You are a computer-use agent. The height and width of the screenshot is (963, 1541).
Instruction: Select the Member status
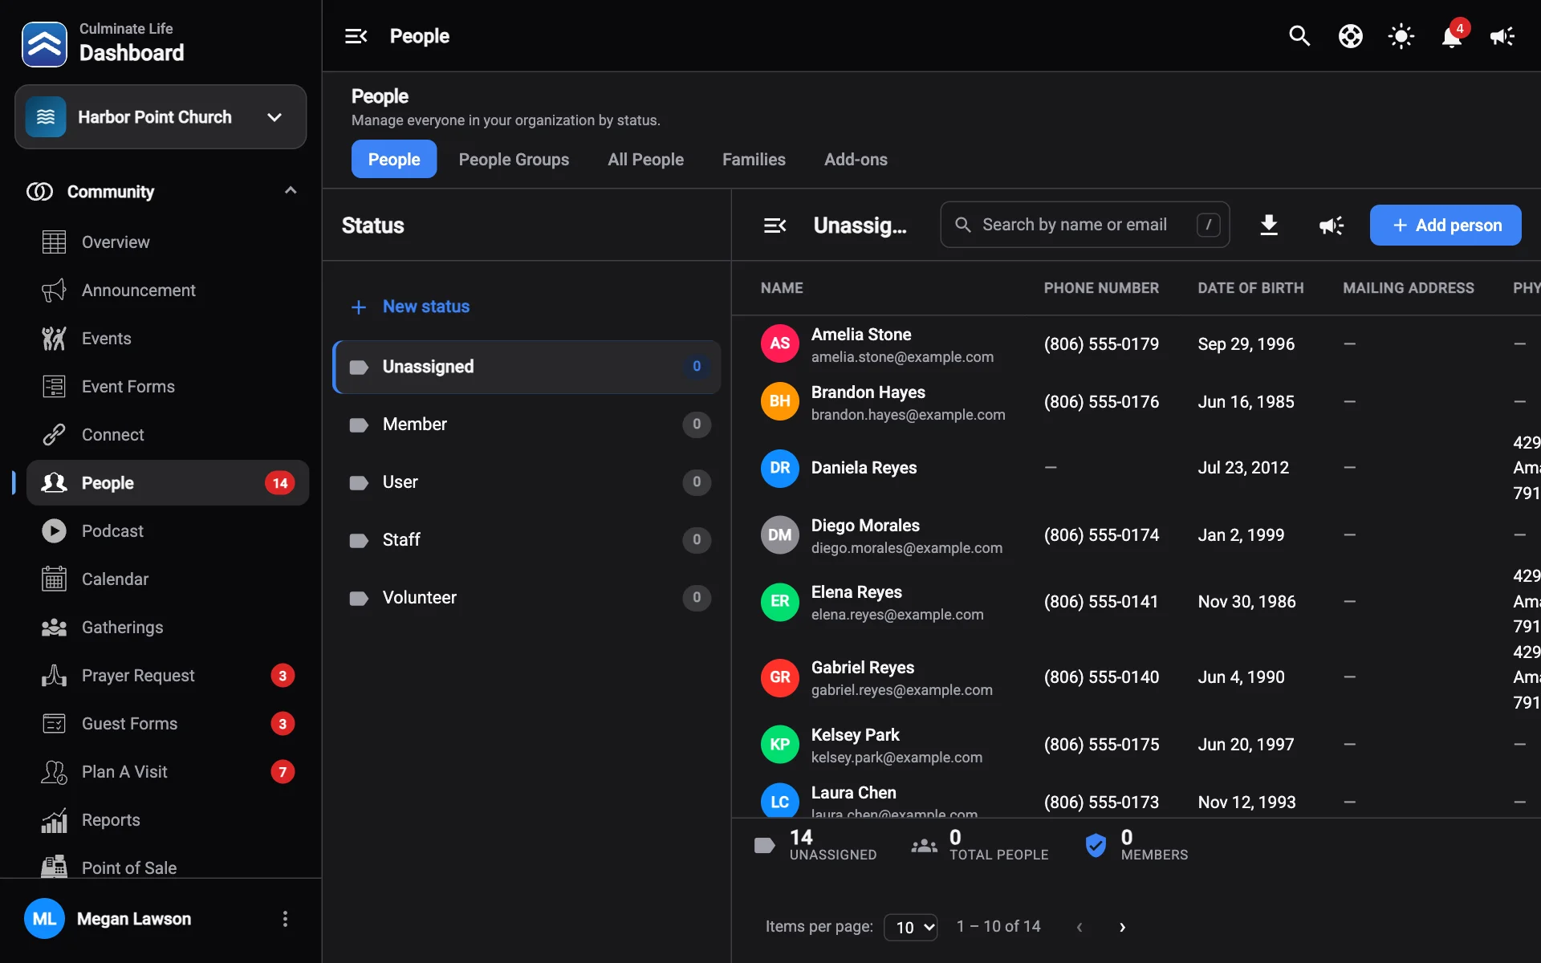coord(527,425)
